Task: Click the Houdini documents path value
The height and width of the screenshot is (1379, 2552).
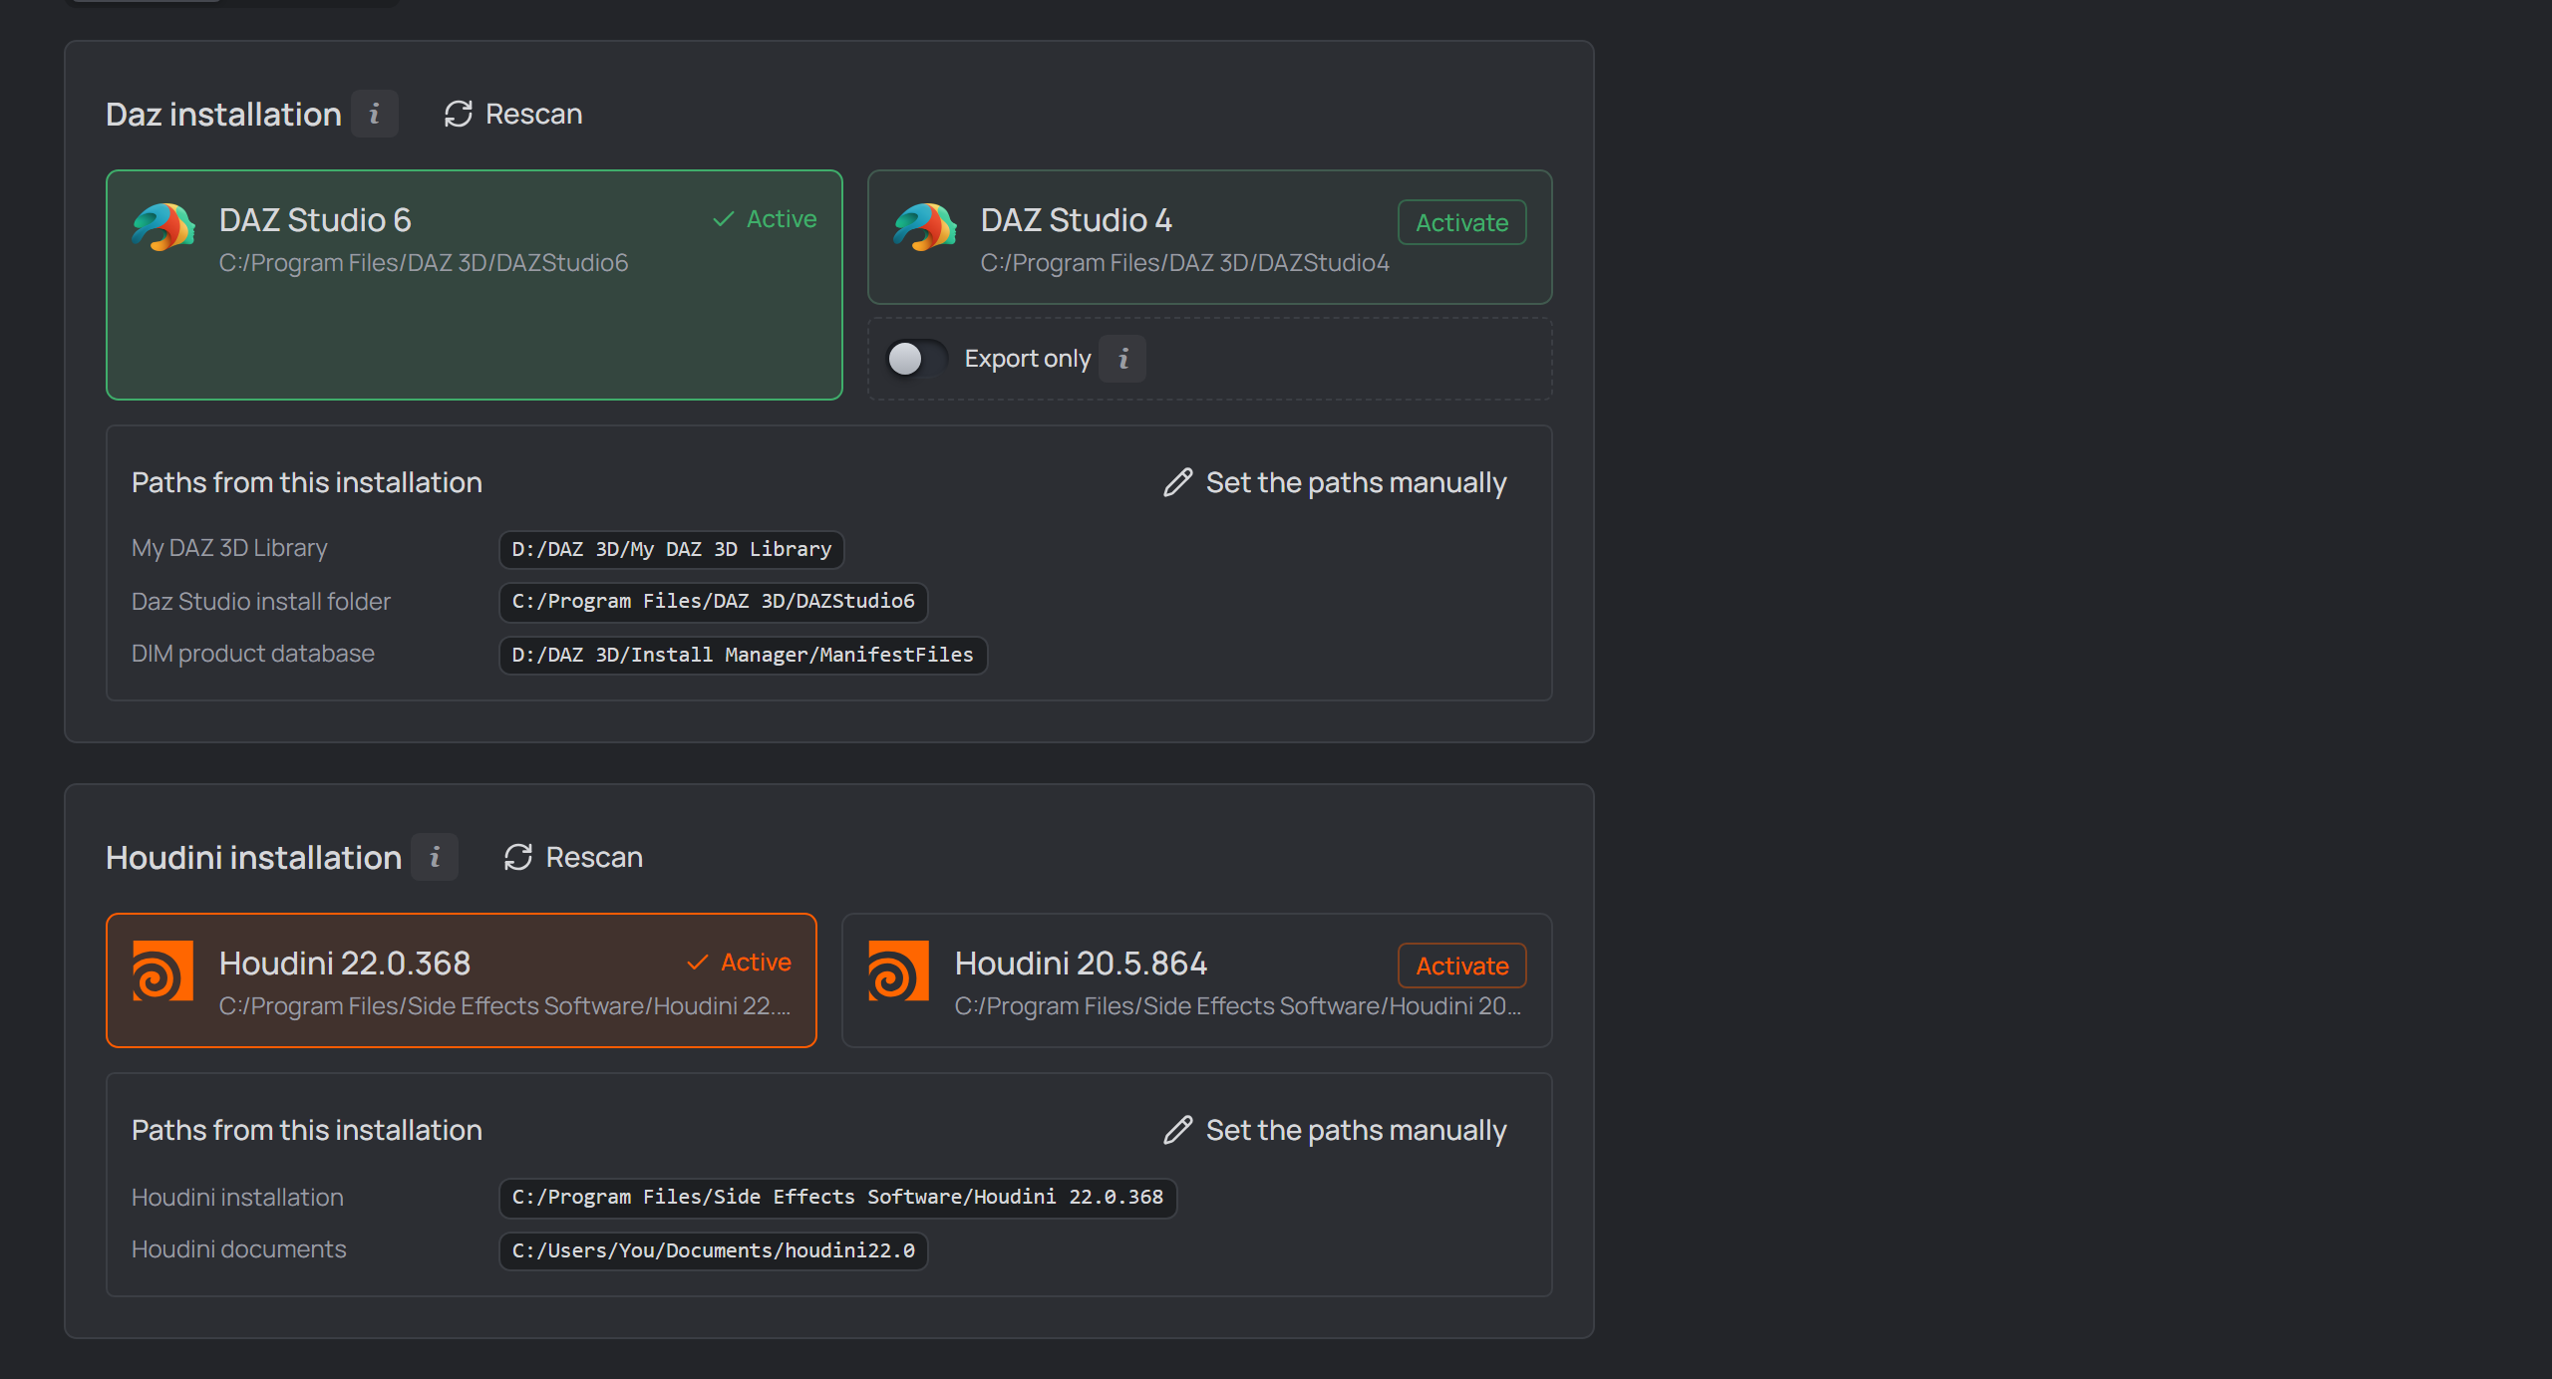Action: 714,1251
